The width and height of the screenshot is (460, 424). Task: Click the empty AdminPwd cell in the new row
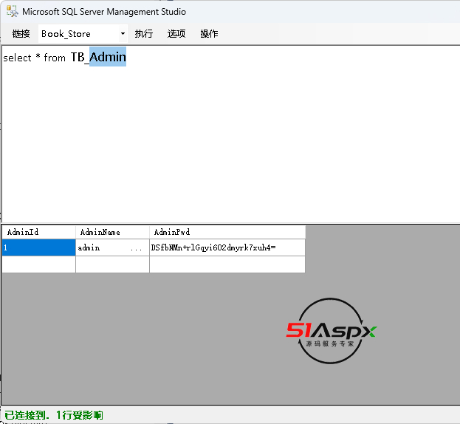click(227, 264)
